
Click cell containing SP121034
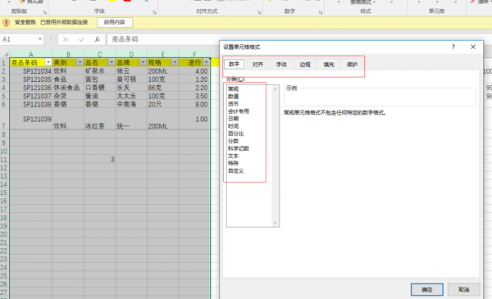pos(31,71)
